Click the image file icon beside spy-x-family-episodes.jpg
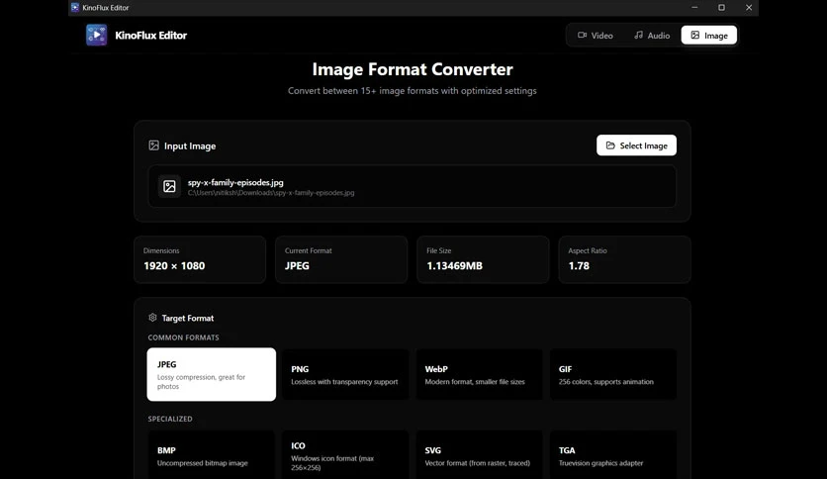This screenshot has width=827, height=479. 169,186
